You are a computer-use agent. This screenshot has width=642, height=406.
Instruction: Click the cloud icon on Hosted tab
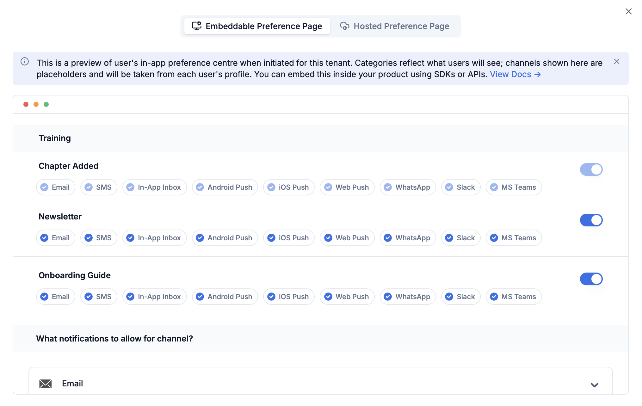(x=344, y=26)
